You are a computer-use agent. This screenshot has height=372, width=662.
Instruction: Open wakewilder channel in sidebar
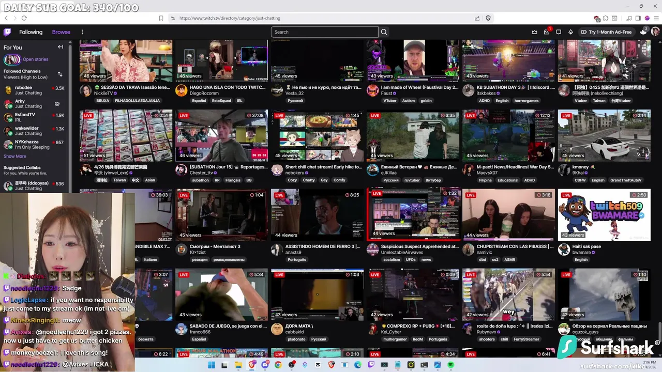pos(34,131)
